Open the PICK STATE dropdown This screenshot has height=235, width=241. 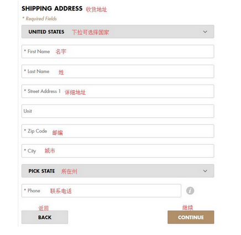coord(118,171)
